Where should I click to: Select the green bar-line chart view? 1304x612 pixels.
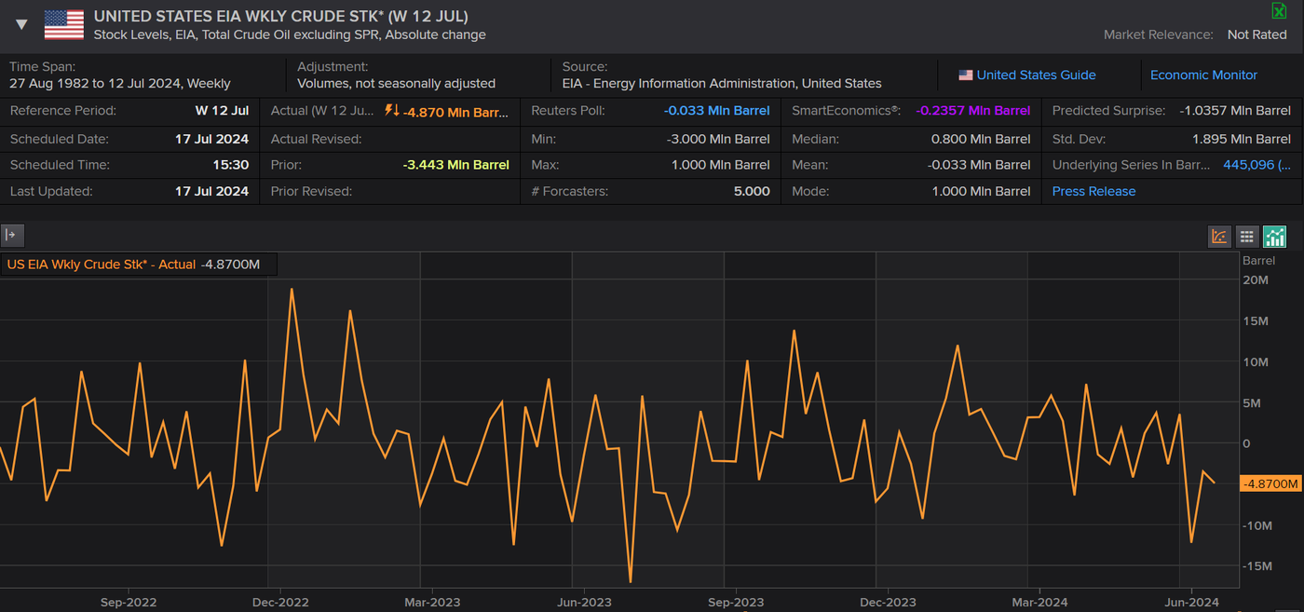[x=1274, y=237]
